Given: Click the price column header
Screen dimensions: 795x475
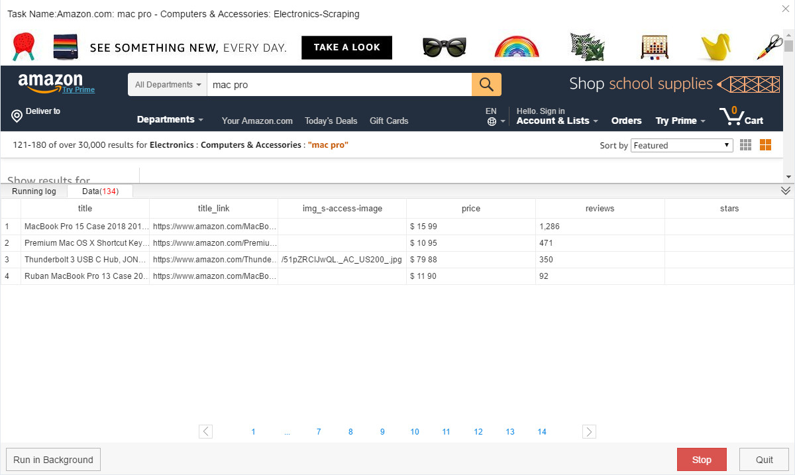Looking at the screenshot, I should tap(471, 208).
